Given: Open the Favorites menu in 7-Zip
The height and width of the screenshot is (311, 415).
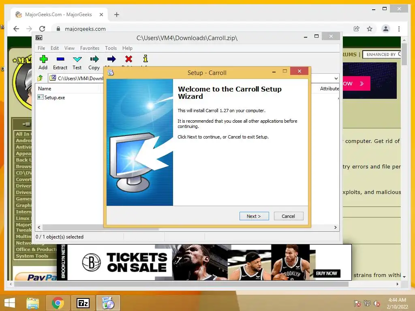Looking at the screenshot, I should [x=90, y=48].
